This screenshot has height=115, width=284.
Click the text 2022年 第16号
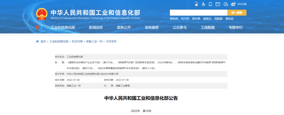tap(141, 111)
